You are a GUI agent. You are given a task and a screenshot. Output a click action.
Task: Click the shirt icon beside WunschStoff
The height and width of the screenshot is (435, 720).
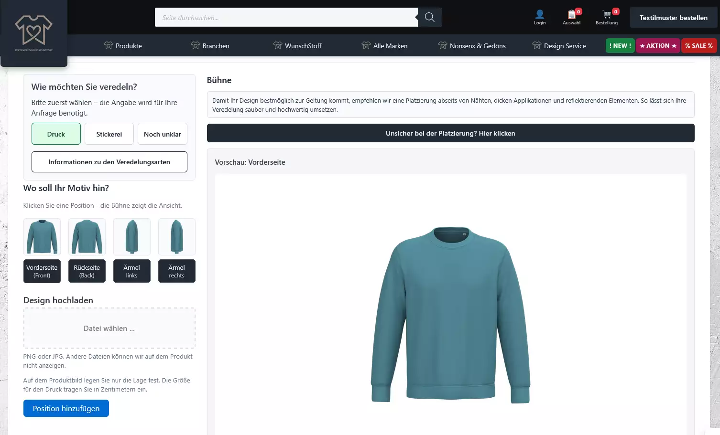tap(278, 45)
